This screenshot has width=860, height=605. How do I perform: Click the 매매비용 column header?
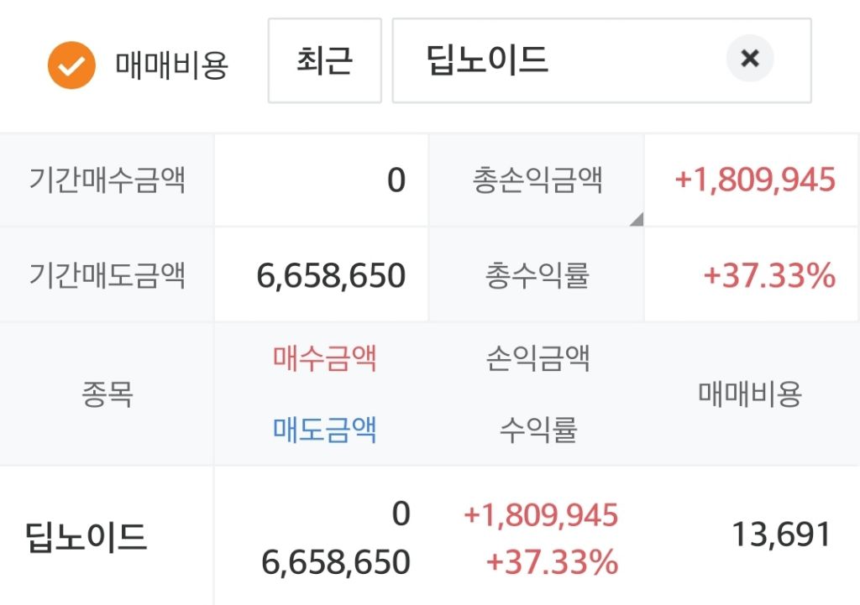750,394
